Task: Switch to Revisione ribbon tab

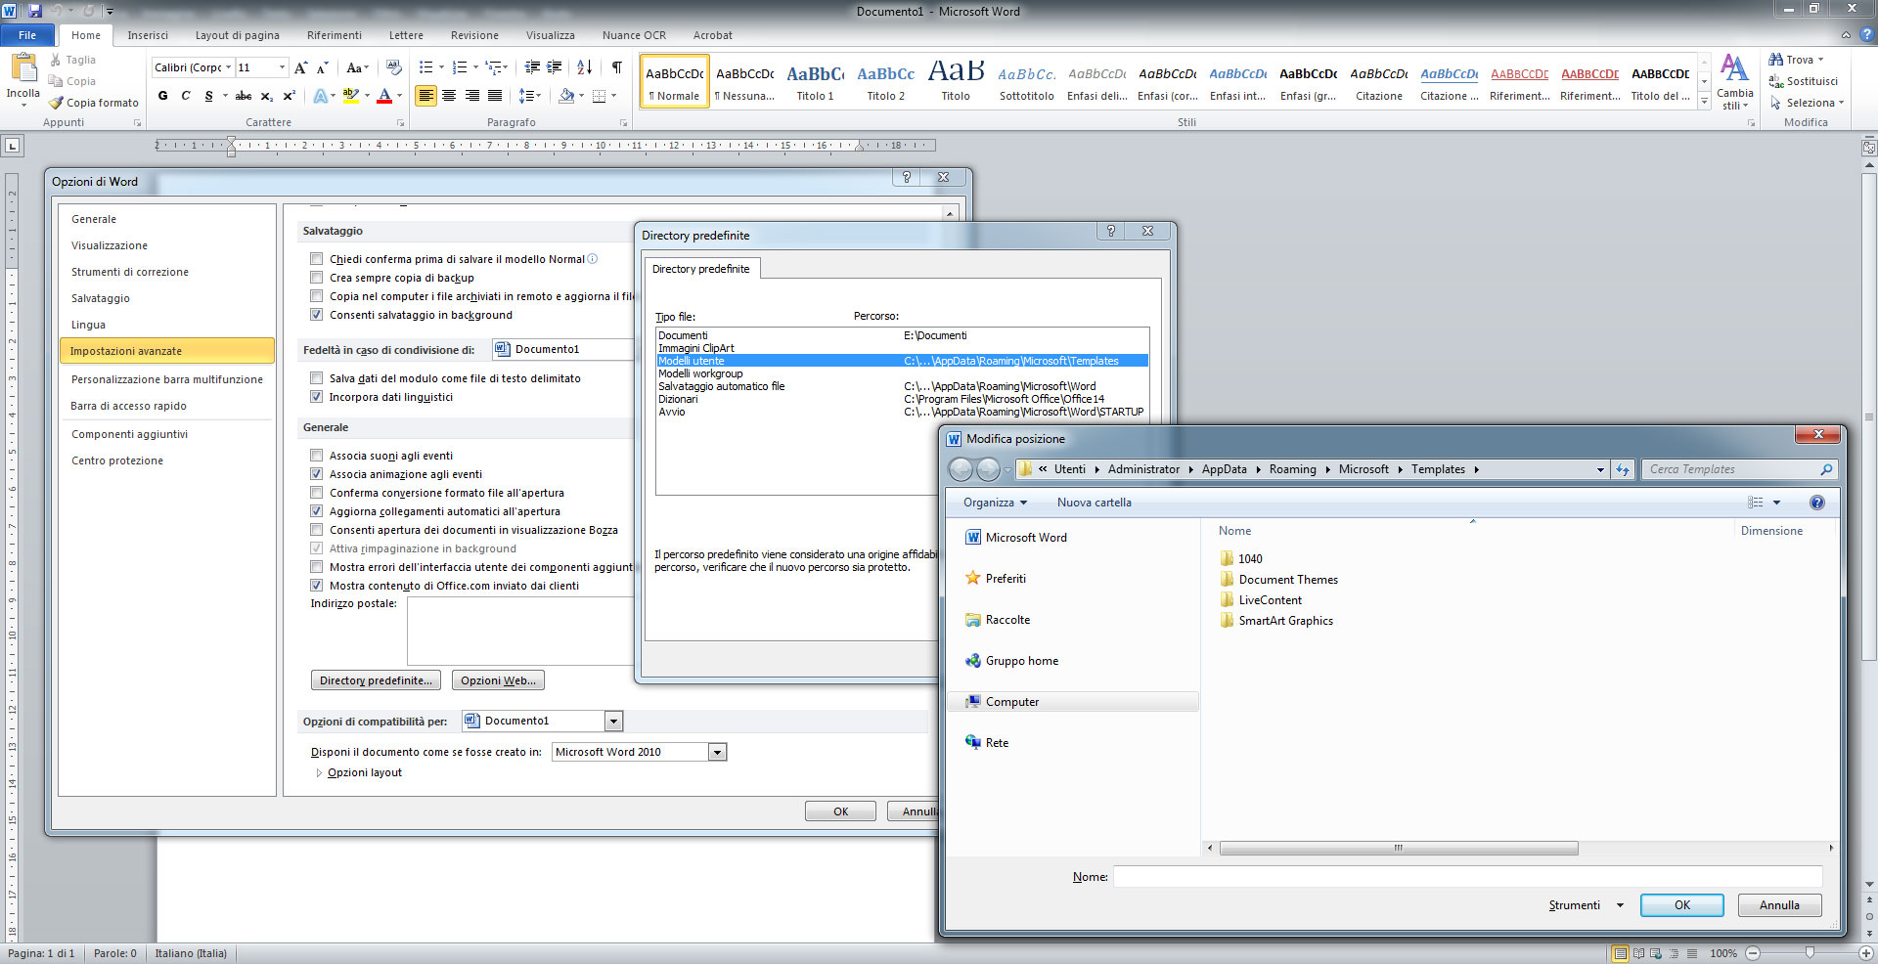Action: point(474,35)
